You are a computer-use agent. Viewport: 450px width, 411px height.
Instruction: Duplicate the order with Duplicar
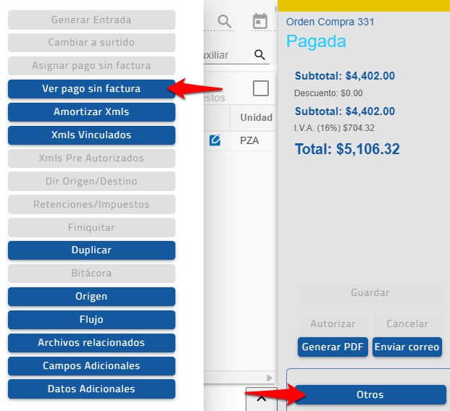click(x=91, y=250)
